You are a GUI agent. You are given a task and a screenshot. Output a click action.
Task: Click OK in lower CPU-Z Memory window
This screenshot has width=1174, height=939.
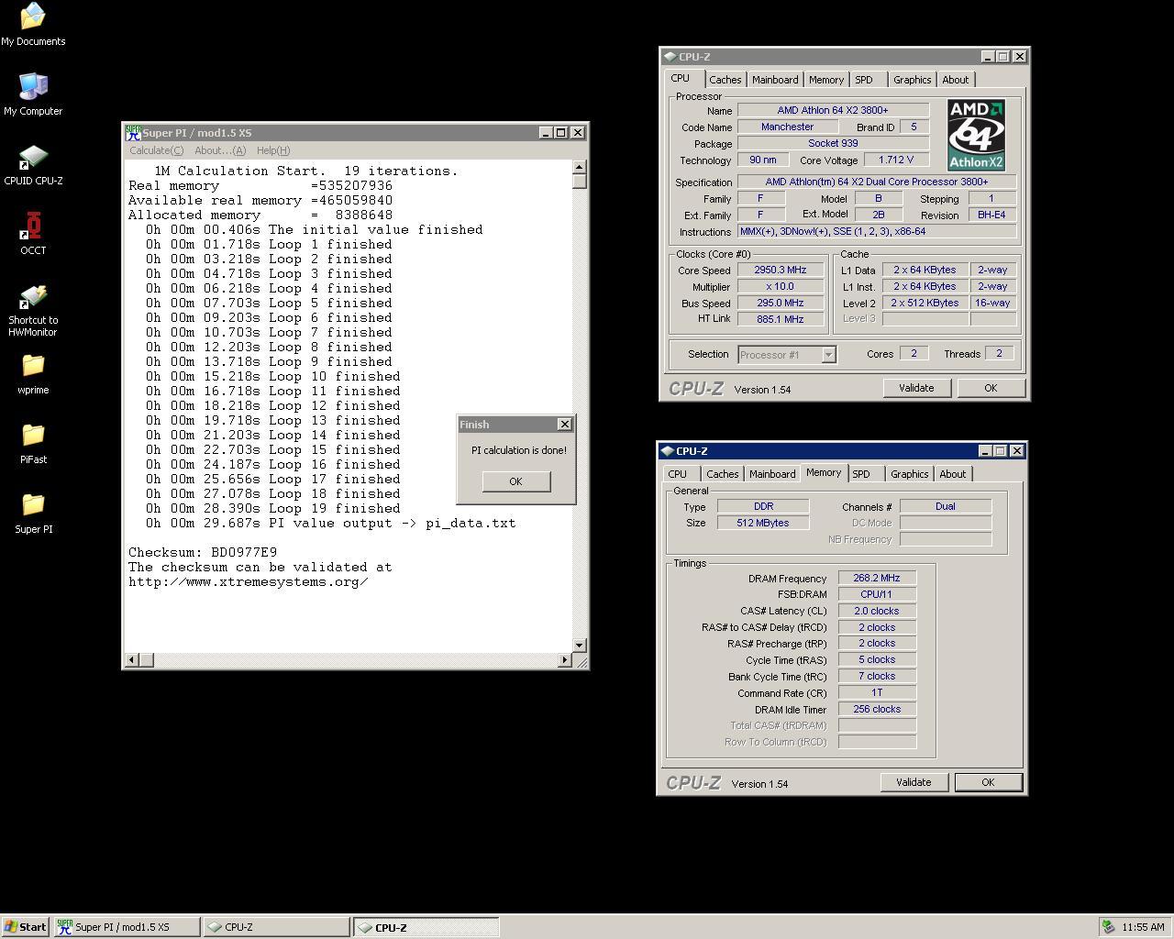click(988, 782)
